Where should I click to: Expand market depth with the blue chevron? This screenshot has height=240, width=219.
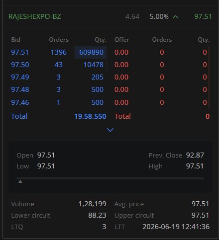pos(110,130)
